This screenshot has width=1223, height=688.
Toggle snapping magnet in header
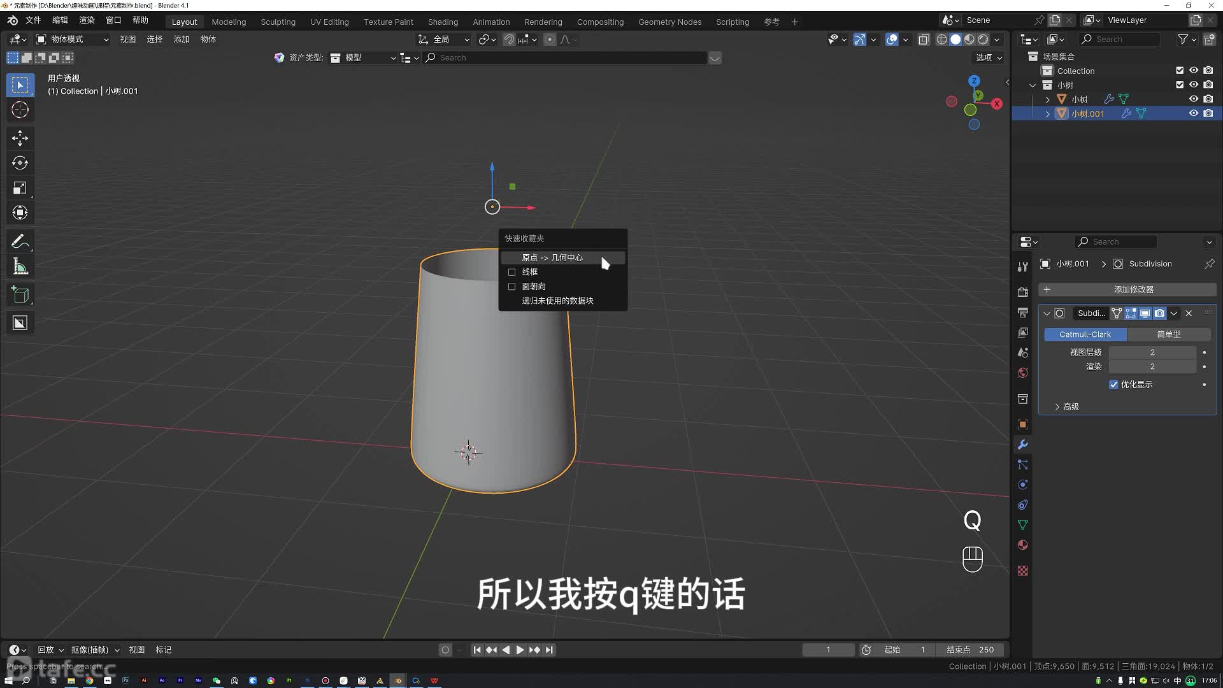coord(509,39)
